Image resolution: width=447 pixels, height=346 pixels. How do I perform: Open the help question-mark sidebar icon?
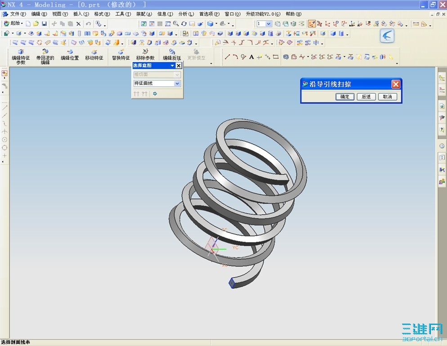pos(442,130)
